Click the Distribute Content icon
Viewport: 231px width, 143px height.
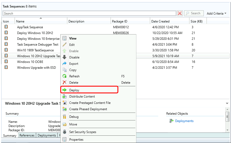tap(65, 96)
